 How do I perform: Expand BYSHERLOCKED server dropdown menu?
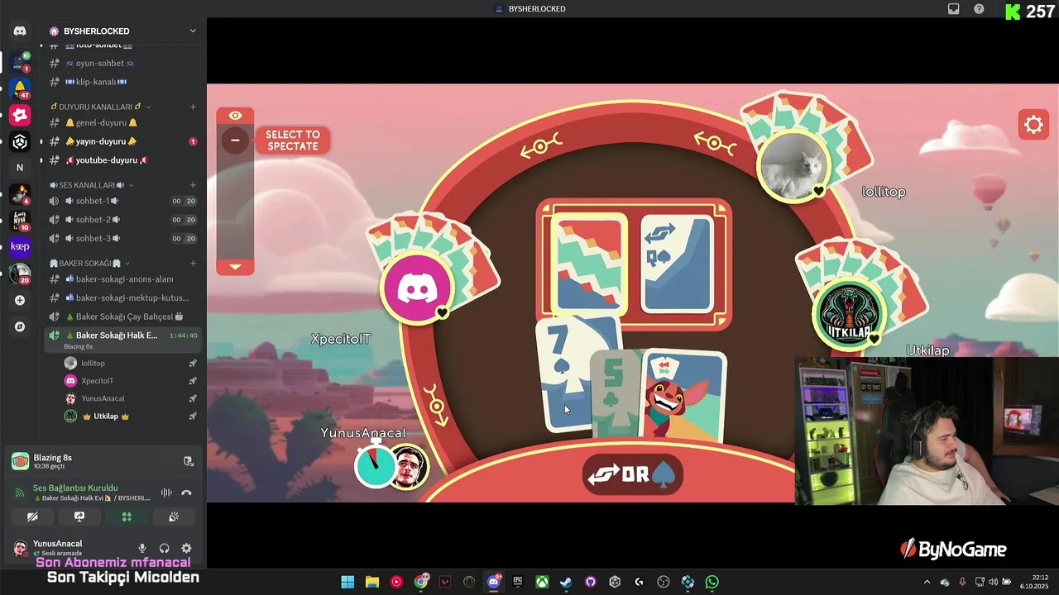coord(193,31)
